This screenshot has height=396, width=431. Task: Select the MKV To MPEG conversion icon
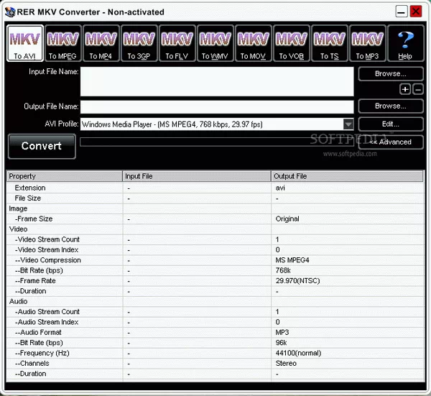pos(63,43)
